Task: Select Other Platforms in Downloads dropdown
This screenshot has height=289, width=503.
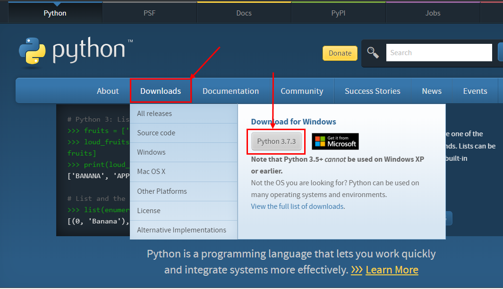Action: point(184,191)
